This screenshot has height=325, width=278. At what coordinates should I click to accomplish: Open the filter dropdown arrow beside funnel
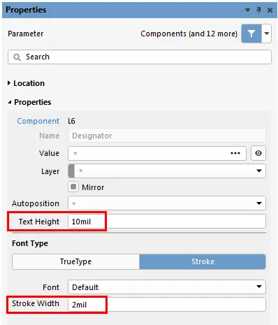click(x=267, y=34)
